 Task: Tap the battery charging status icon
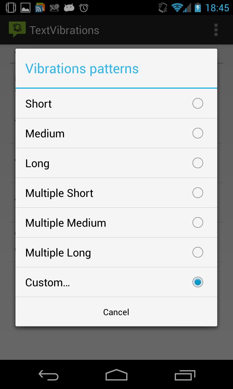[x=198, y=8]
